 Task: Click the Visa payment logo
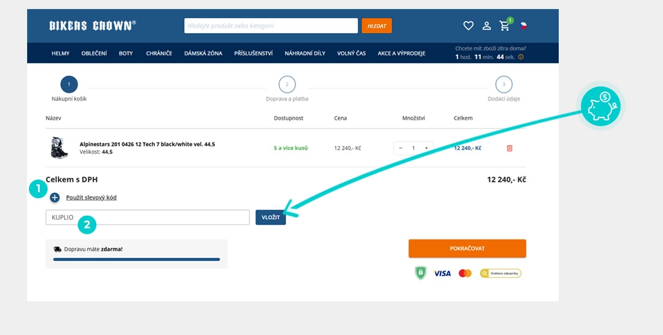click(442, 274)
